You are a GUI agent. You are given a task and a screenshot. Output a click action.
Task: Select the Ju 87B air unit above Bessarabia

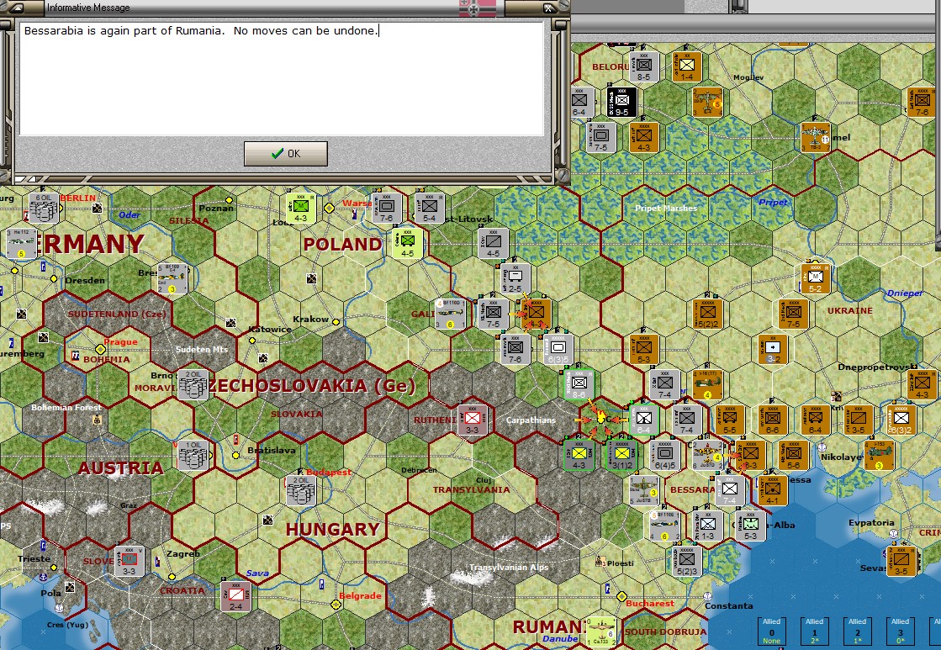(x=644, y=490)
